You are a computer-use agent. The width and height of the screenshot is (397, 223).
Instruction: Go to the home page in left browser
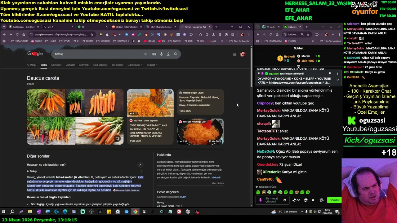[x=24, y=34]
